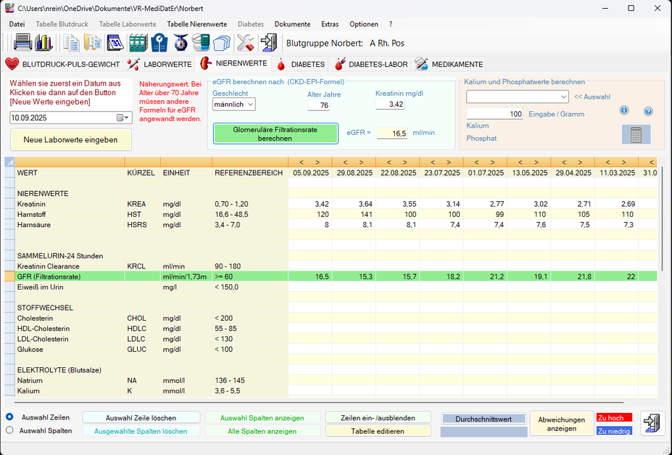Click Neue Laborwerte eingeben button
The width and height of the screenshot is (672, 455).
pyautogui.click(x=70, y=139)
